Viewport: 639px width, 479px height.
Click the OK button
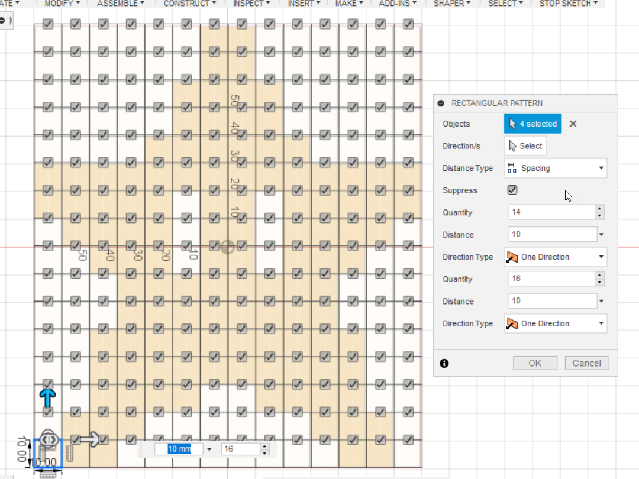(535, 363)
